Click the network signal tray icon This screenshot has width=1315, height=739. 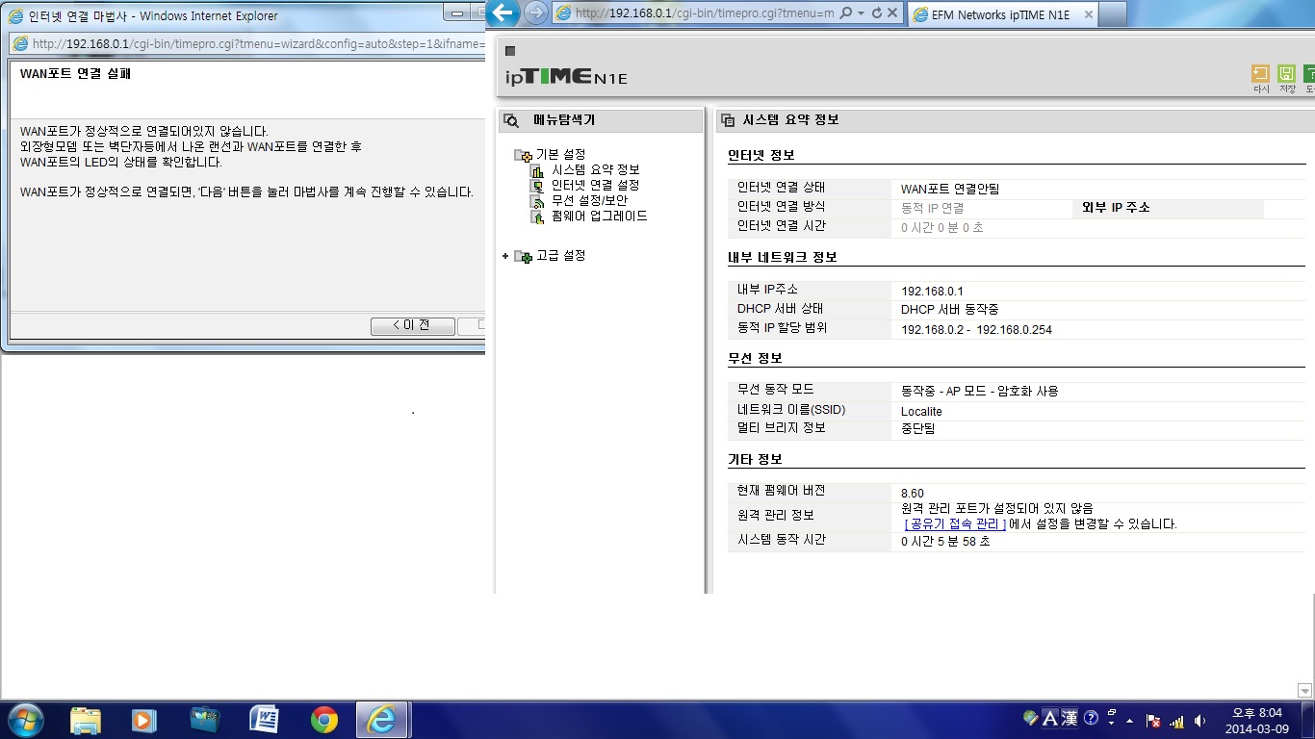pyautogui.click(x=1176, y=720)
